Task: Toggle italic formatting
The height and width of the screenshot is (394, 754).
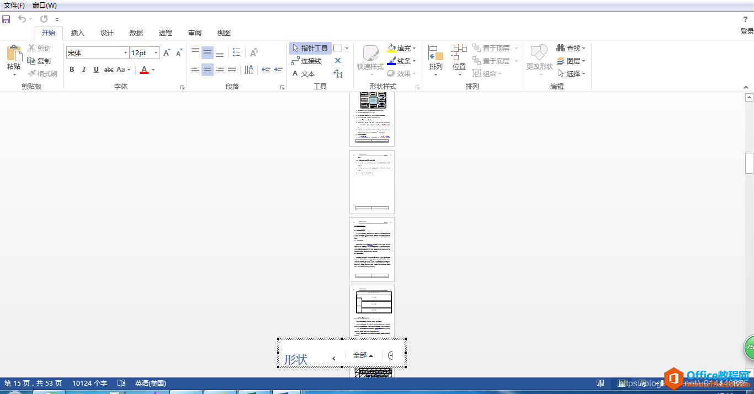Action: tap(84, 70)
